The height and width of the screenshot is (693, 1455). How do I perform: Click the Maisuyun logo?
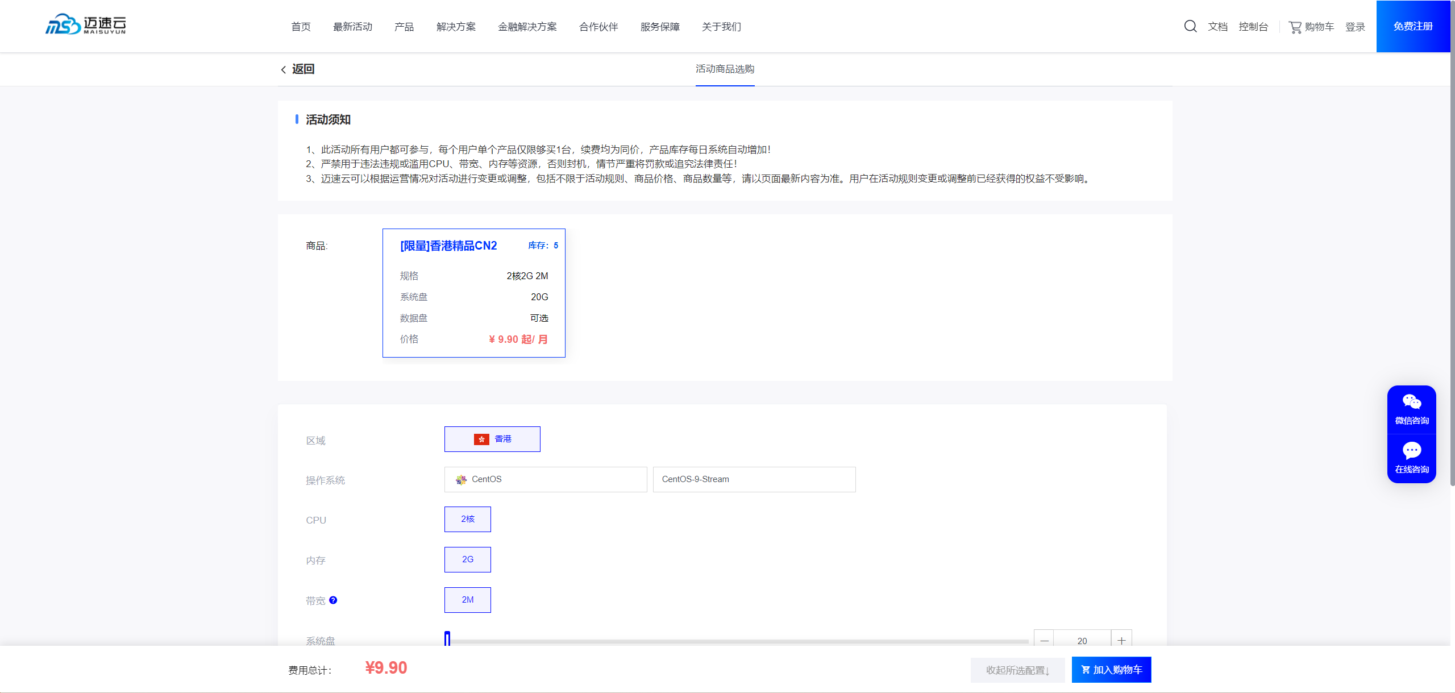[x=85, y=24]
